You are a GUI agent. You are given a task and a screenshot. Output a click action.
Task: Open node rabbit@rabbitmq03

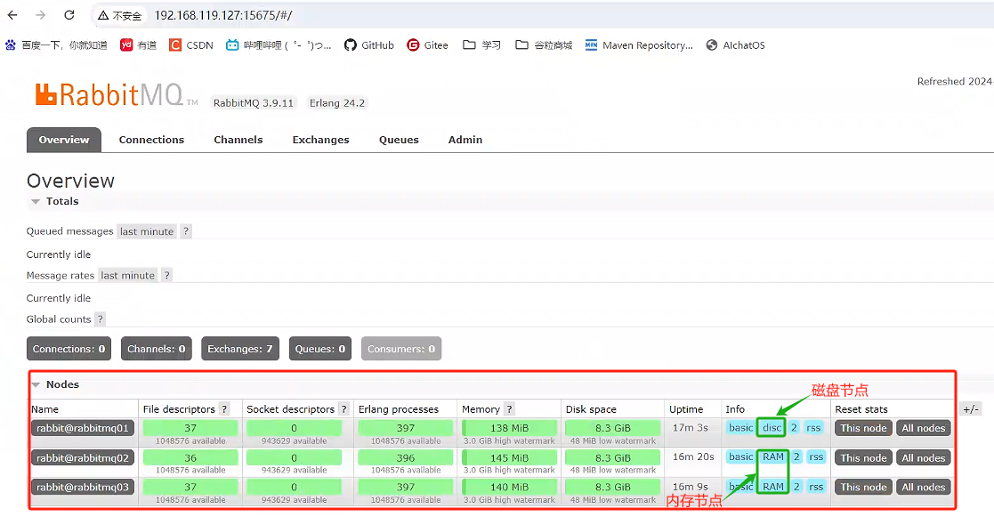coord(83,488)
